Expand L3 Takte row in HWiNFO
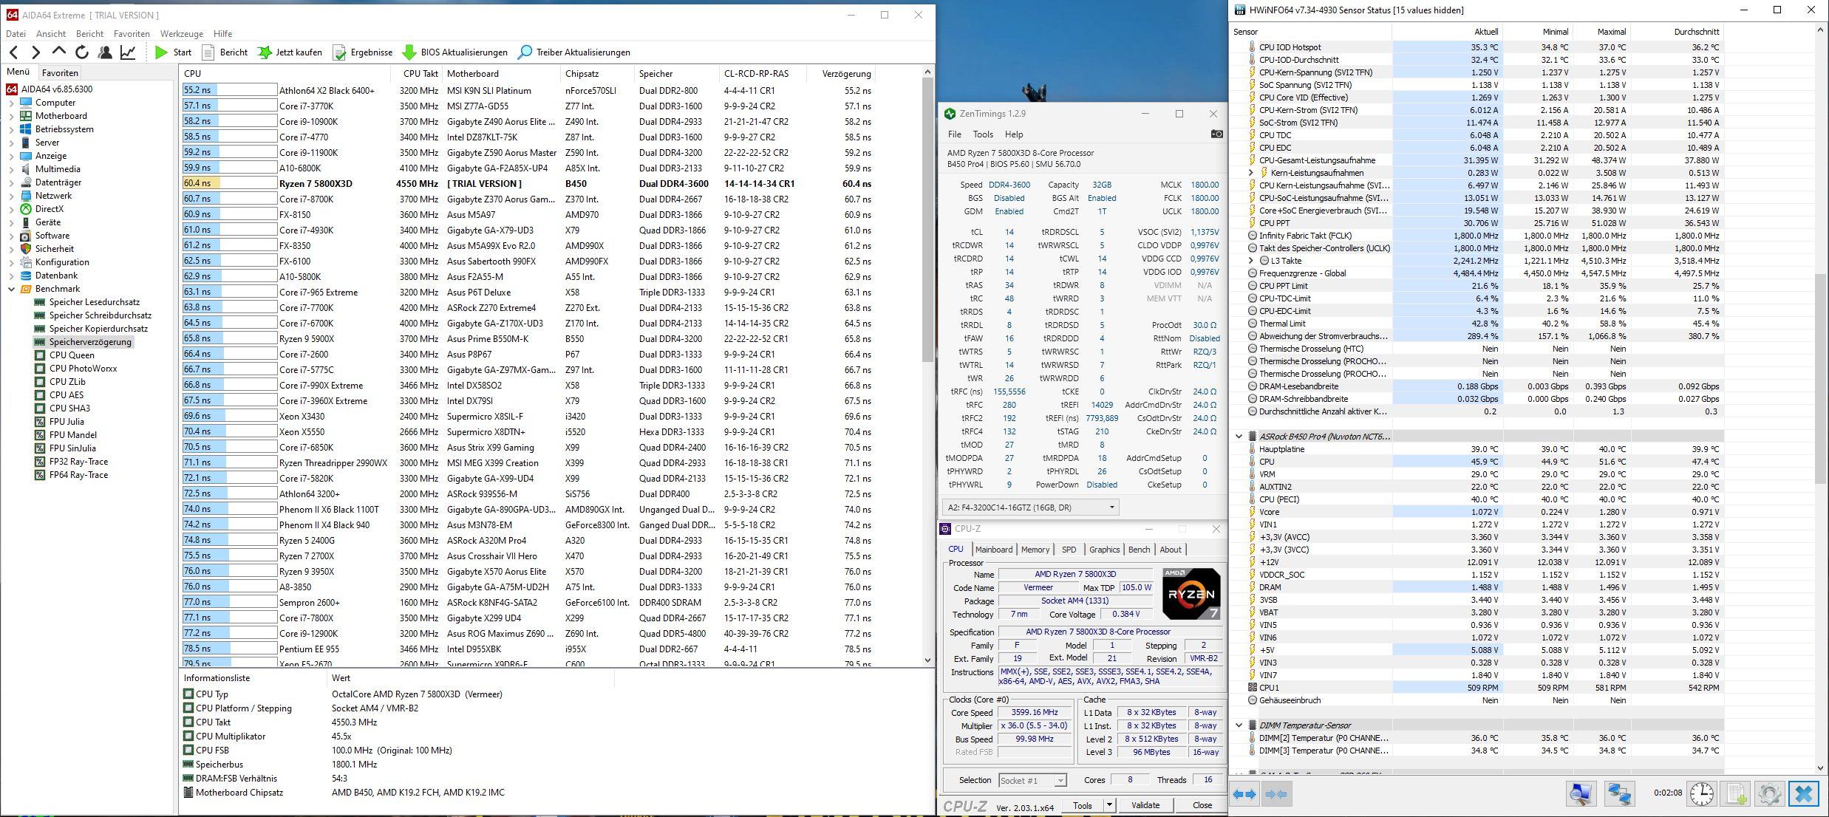This screenshot has height=817, width=1829. tap(1250, 261)
